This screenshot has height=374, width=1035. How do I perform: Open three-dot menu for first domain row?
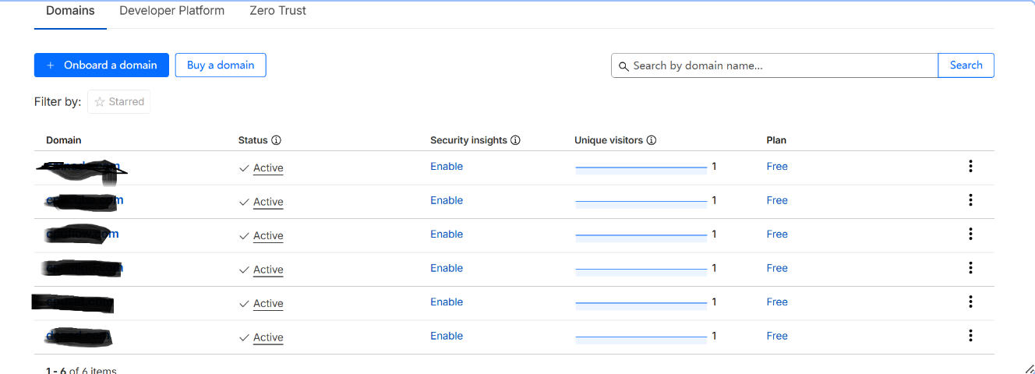[970, 166]
